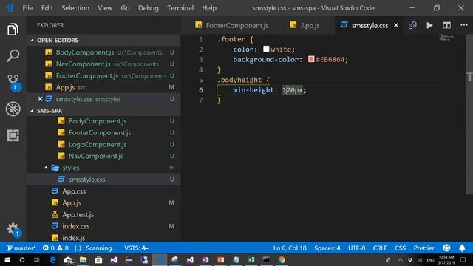Open the Manage gear icon
The image size is (473, 266).
(13, 230)
